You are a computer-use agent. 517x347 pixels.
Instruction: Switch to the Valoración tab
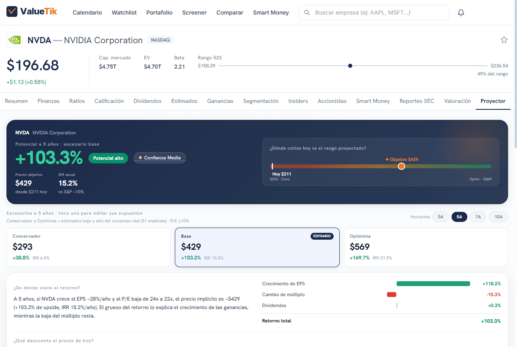pyautogui.click(x=457, y=101)
